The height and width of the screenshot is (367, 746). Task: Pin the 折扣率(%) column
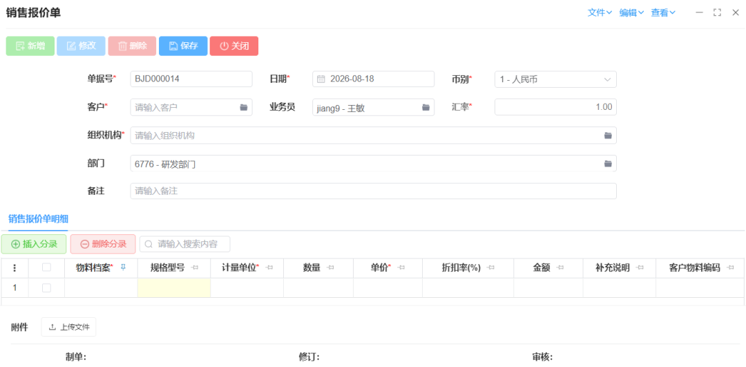[490, 268]
